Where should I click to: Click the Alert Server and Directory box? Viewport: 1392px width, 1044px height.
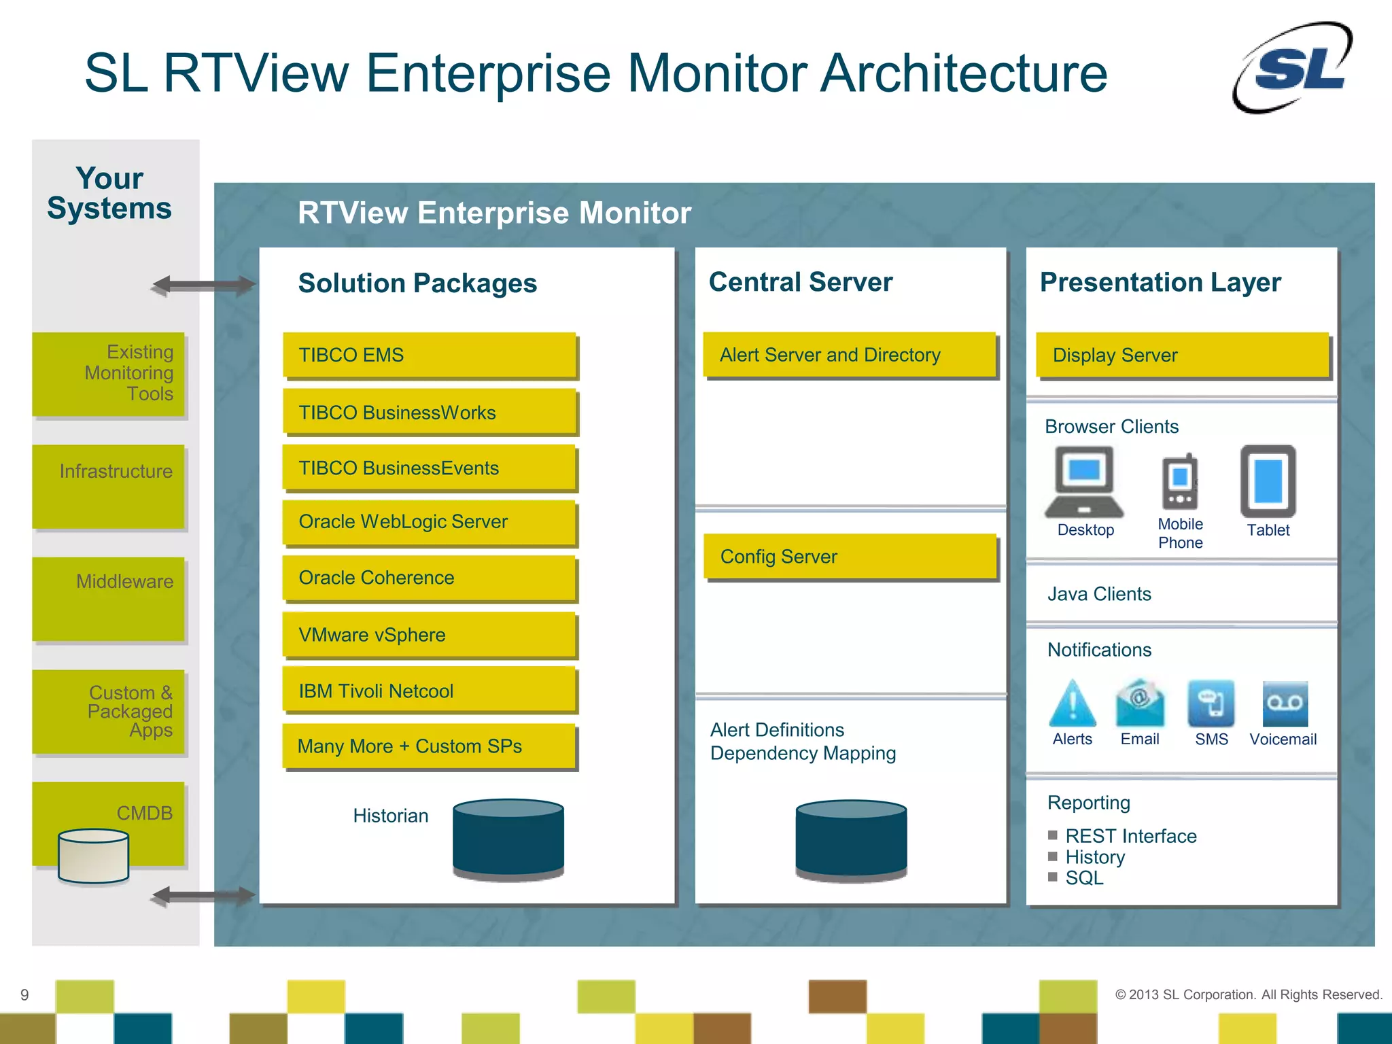[849, 355]
